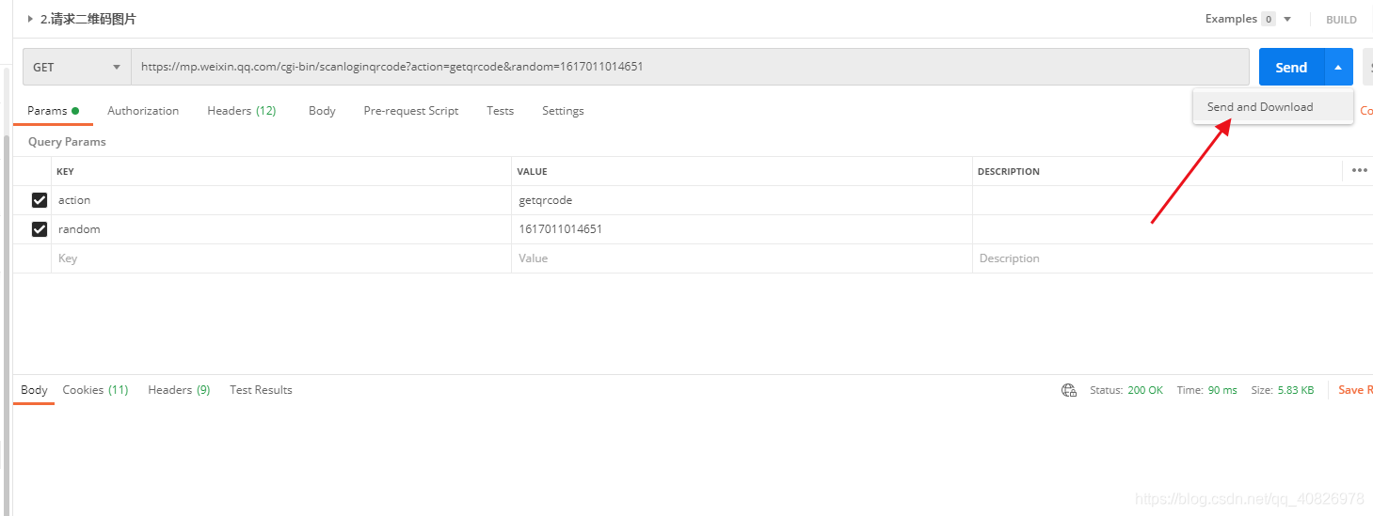The image size is (1373, 516).
Task: Open the Test Results tab
Action: click(261, 390)
